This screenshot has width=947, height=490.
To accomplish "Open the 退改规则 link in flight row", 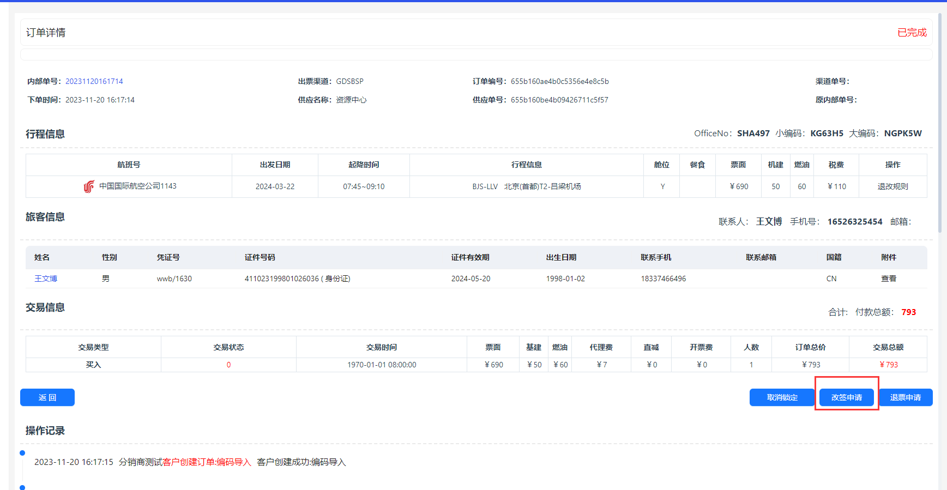I will [892, 186].
